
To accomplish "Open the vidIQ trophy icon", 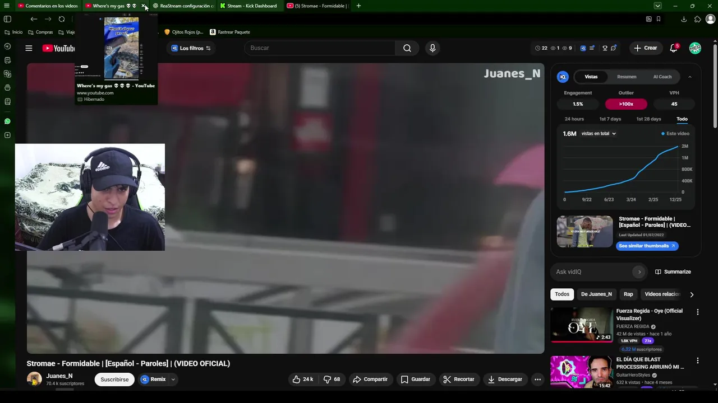I will click(605, 48).
